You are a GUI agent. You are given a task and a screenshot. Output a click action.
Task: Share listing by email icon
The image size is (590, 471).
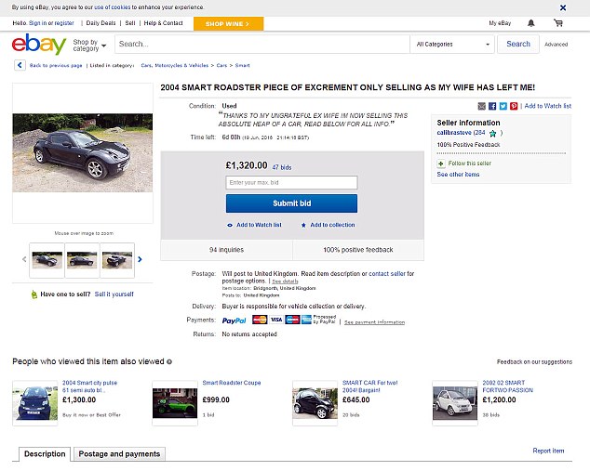(x=482, y=106)
